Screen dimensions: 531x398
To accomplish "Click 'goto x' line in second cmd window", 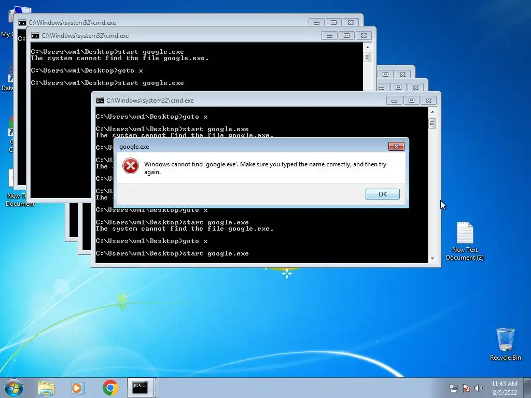I will [x=87, y=70].
